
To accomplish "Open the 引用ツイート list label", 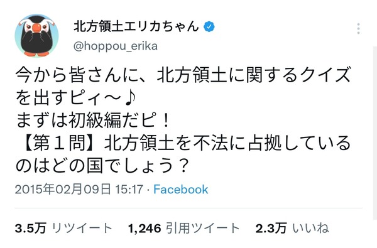I will point(203,228).
